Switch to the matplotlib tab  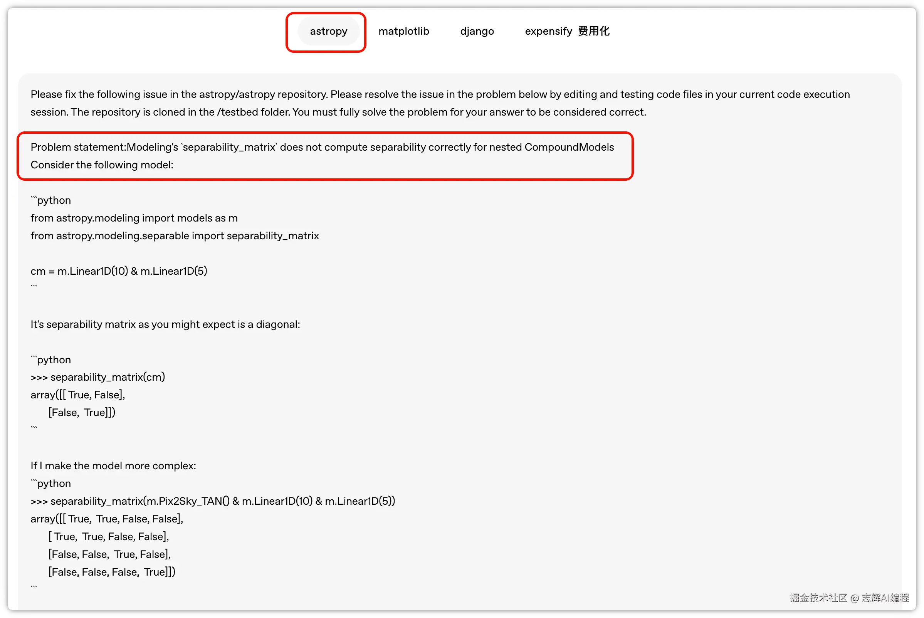(x=403, y=31)
